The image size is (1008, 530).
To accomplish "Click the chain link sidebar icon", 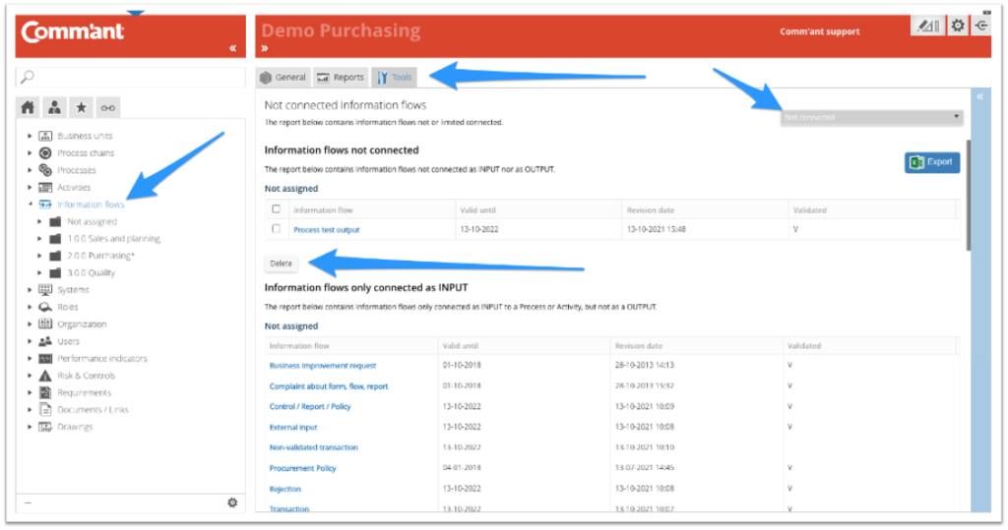I will click(108, 107).
